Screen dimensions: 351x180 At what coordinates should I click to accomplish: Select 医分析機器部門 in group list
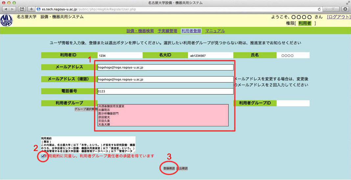[108, 113]
